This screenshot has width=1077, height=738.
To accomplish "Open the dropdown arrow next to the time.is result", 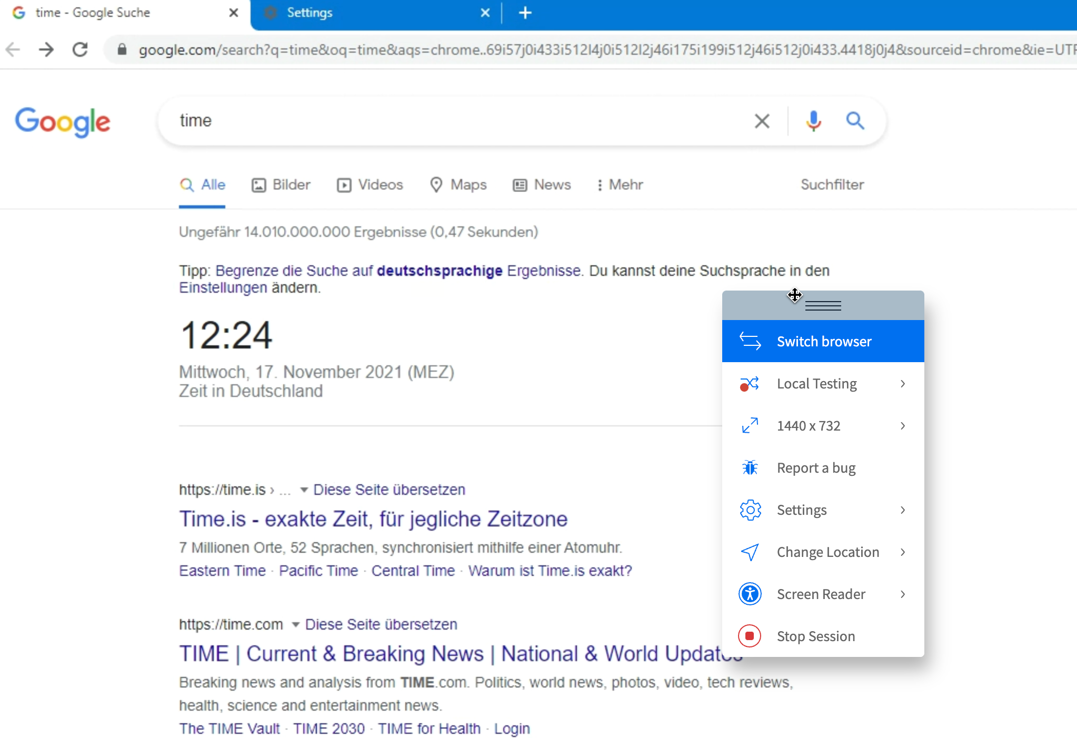I will pos(304,490).
